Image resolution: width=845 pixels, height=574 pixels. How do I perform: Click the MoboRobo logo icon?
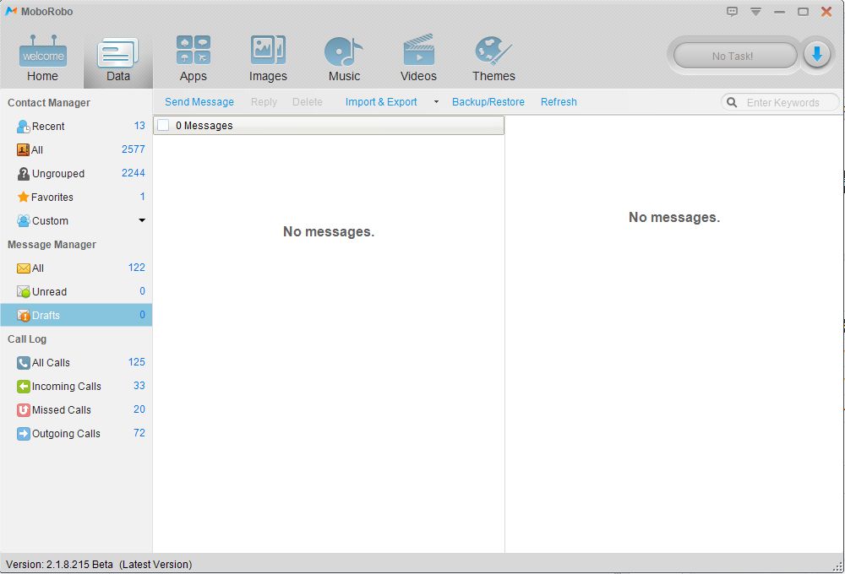pos(11,11)
